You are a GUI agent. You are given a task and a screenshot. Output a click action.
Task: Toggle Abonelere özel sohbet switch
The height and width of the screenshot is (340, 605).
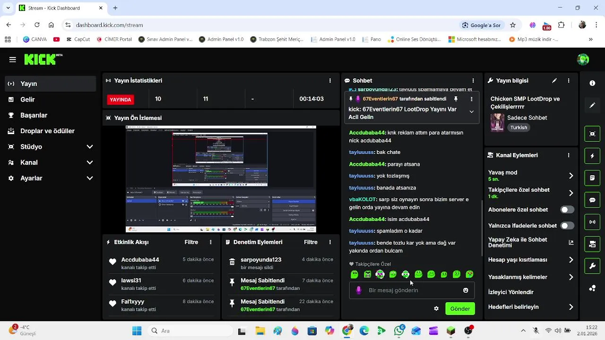(x=567, y=210)
